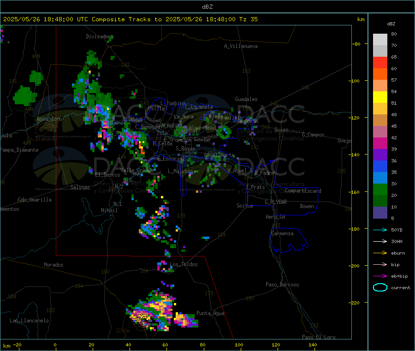The width and height of the screenshot is (415, 351).
Task: Click the Valle_Grande place label
Action: point(137,170)
